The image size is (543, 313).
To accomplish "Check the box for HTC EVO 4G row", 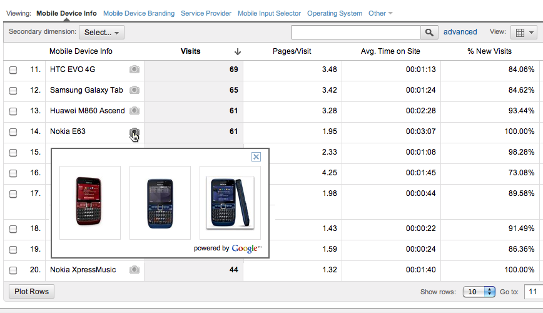I will coord(13,69).
